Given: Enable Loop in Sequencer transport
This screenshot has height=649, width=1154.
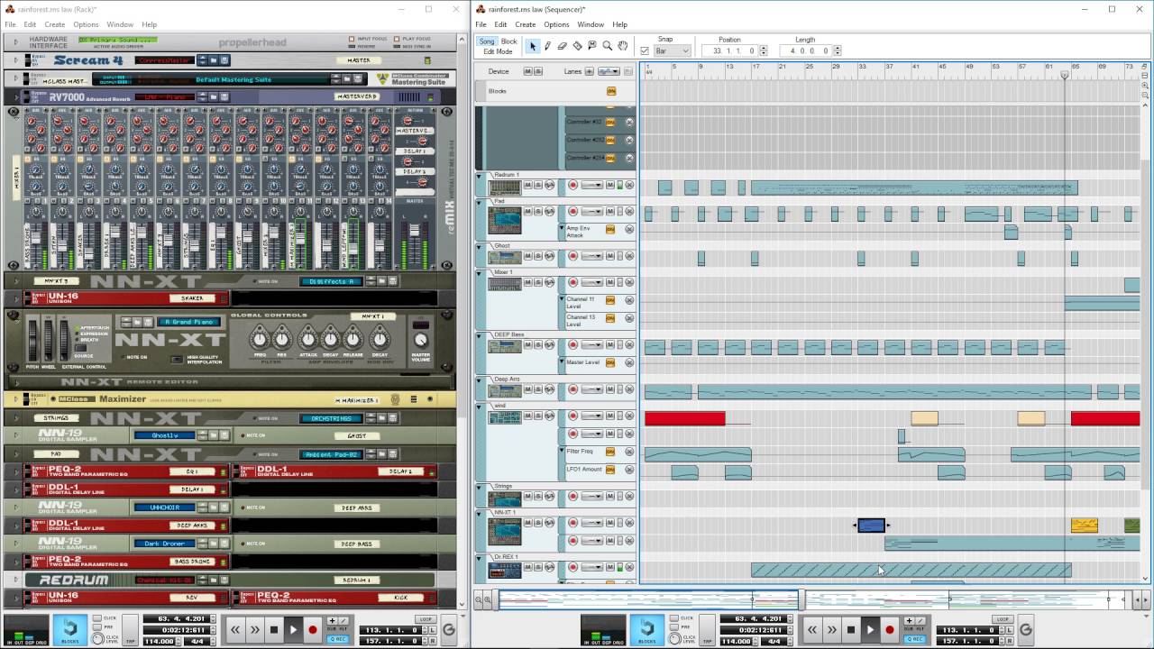Looking at the screenshot, I should tap(1003, 619).
